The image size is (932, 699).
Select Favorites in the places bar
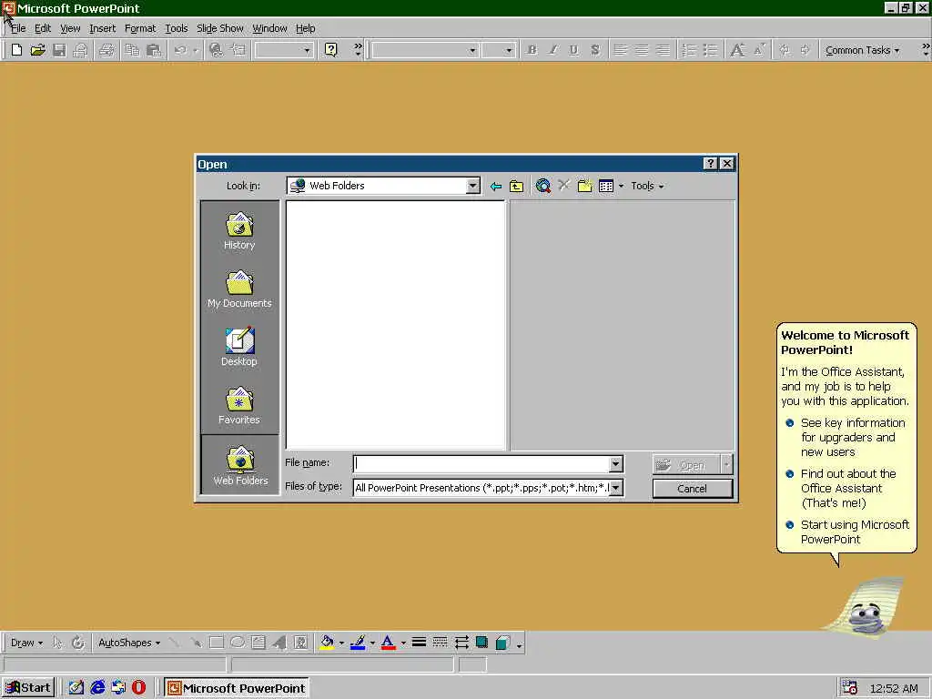click(x=239, y=405)
